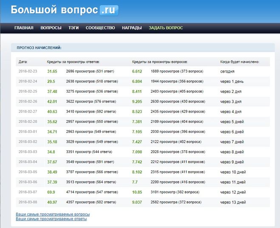
Task: Click the Дата column header
Action: [23, 62]
